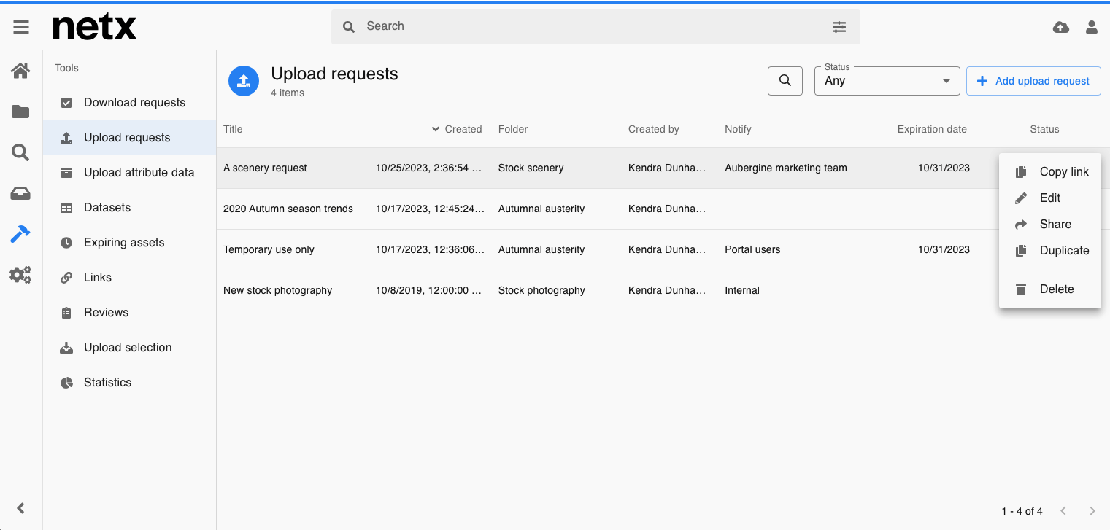Go to the previous page arrow
Viewport: 1110px width, 530px height.
click(1063, 511)
